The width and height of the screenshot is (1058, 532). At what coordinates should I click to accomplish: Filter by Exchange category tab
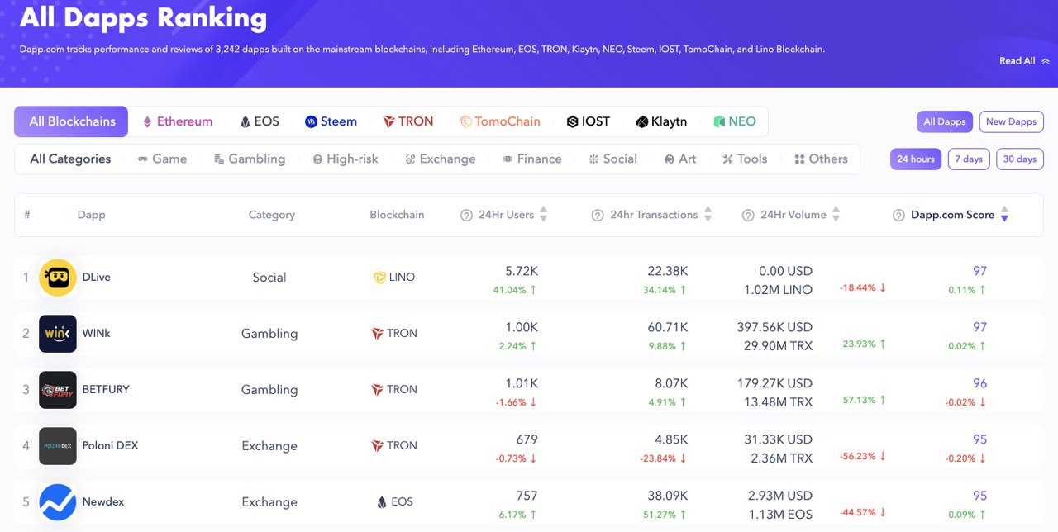tap(441, 159)
